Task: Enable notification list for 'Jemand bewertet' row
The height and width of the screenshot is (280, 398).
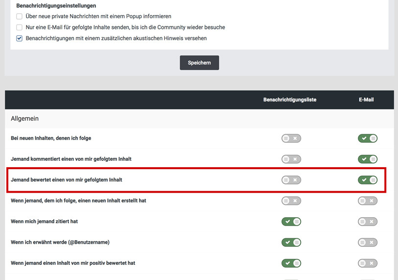Action: point(291,180)
